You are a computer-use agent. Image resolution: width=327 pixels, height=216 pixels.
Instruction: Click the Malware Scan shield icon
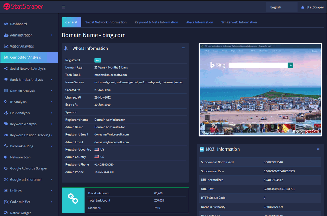(x=6, y=157)
